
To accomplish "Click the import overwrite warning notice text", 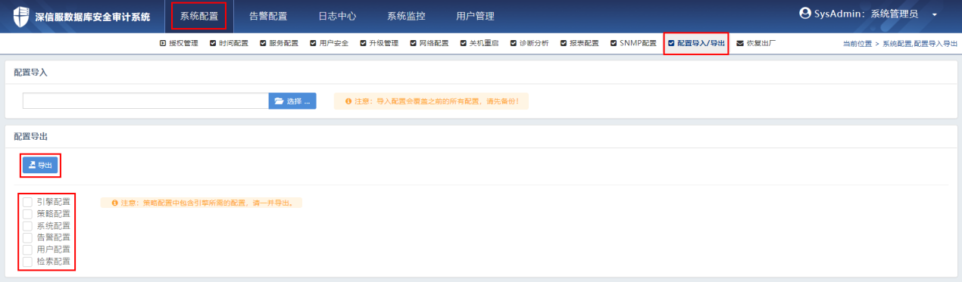I will tap(437, 101).
